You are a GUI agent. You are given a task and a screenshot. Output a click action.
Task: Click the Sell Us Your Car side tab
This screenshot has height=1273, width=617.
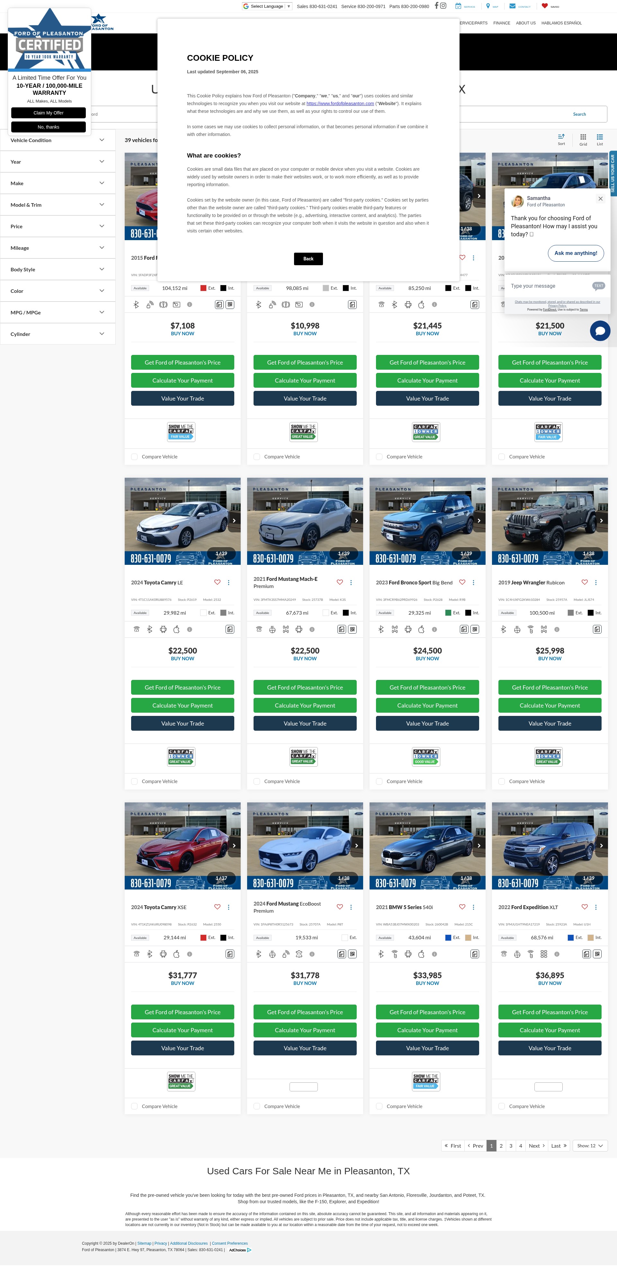(613, 174)
